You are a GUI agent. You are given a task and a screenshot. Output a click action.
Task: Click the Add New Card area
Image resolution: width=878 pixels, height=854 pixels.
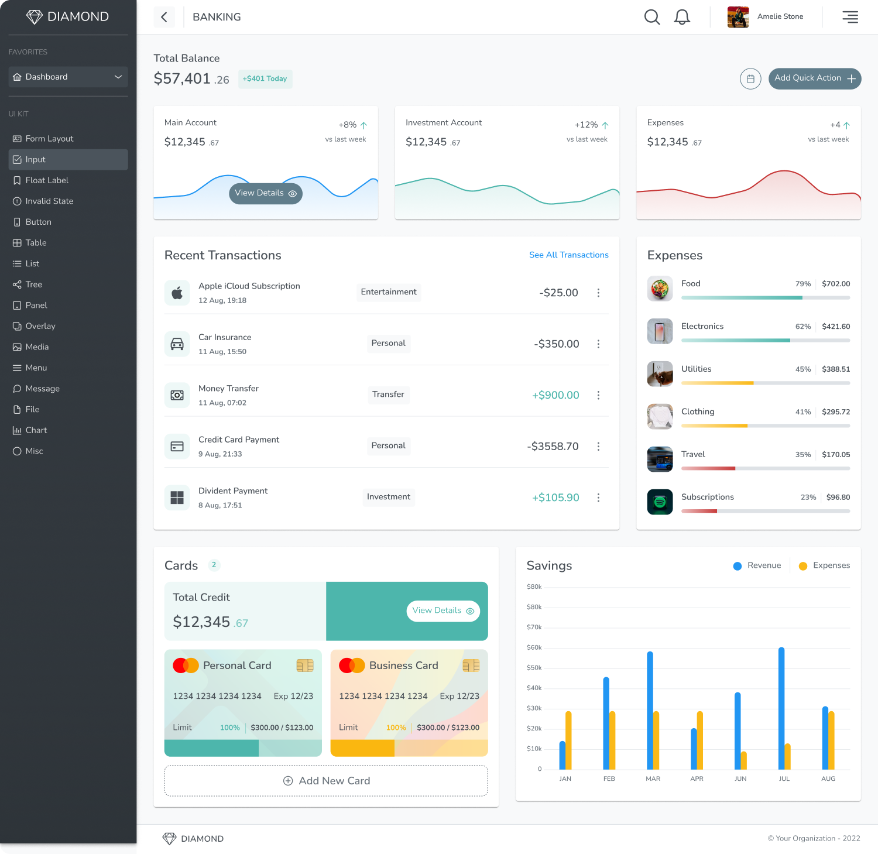pos(326,781)
